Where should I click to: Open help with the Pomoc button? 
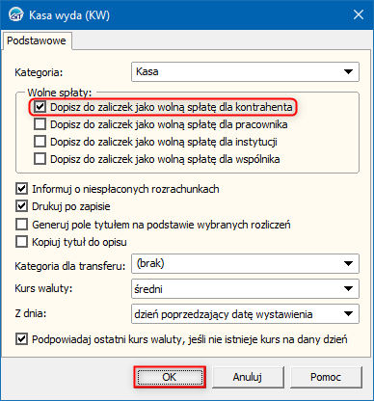326,377
